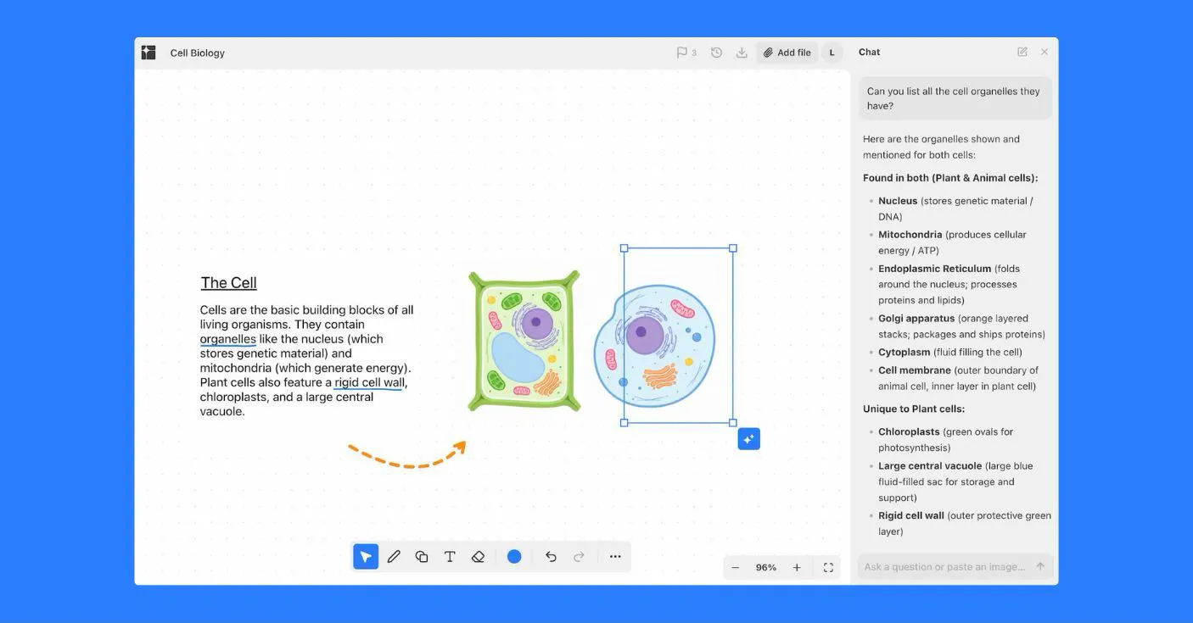Click 'Unique to Plant cells' heading

(x=914, y=409)
